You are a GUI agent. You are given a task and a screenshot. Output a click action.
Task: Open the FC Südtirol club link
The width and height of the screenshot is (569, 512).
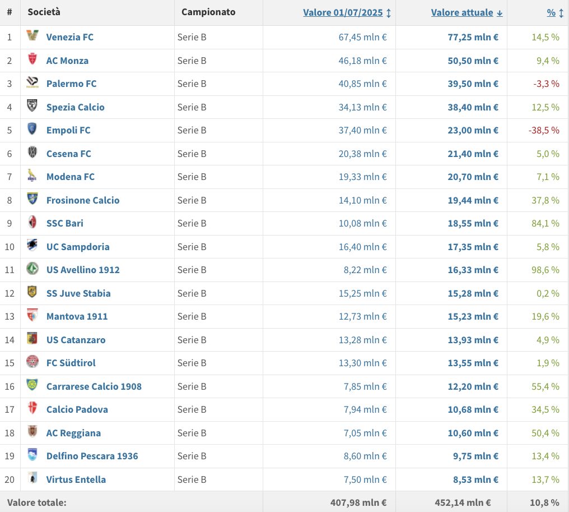coord(71,363)
